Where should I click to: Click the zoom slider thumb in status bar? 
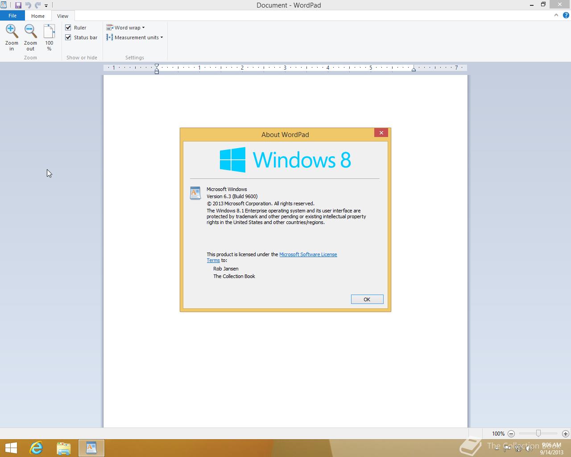(538, 433)
